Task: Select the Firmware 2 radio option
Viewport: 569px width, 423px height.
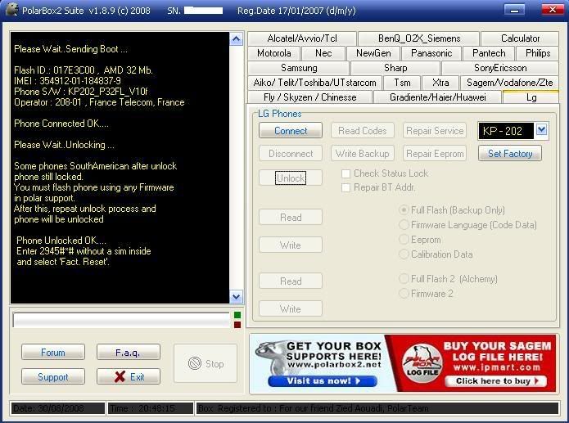Action: pos(404,294)
